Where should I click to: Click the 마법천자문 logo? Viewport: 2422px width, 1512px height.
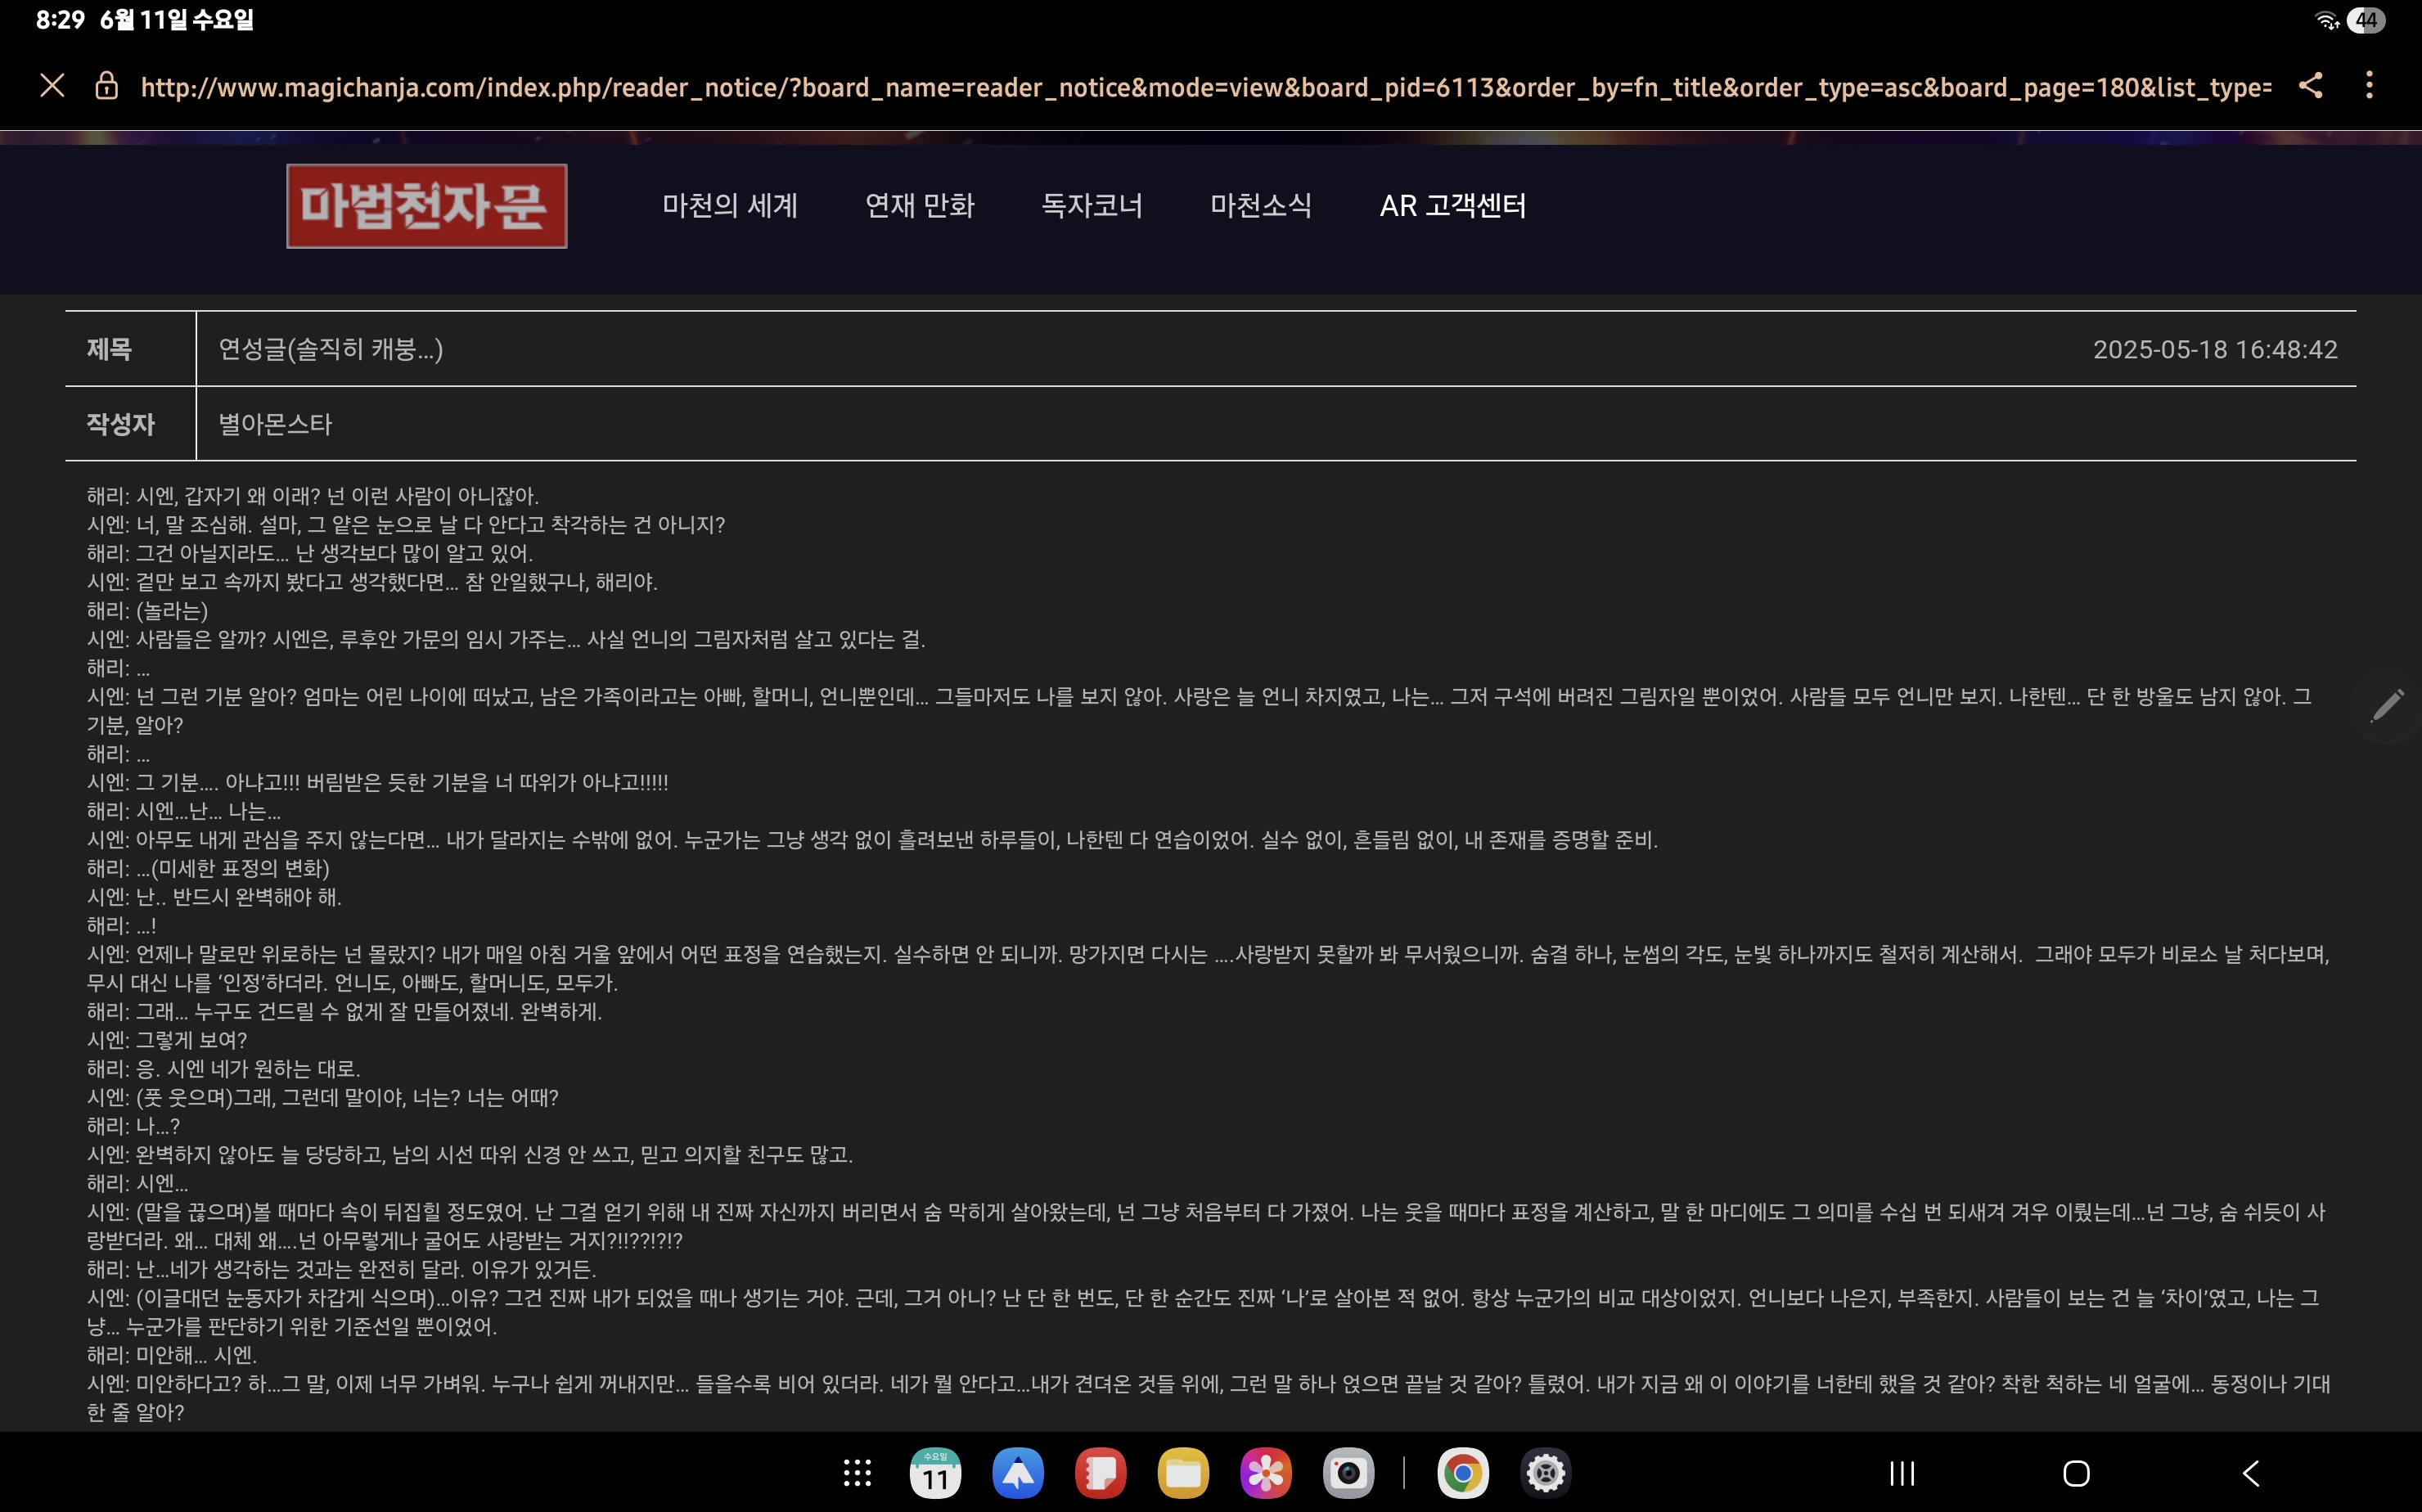pos(426,206)
